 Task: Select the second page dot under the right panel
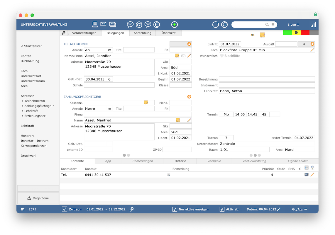[255, 155]
